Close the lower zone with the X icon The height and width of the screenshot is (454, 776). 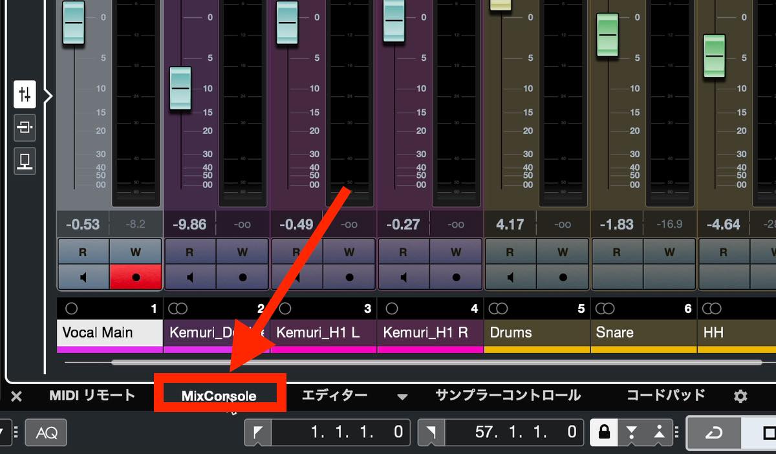(17, 396)
